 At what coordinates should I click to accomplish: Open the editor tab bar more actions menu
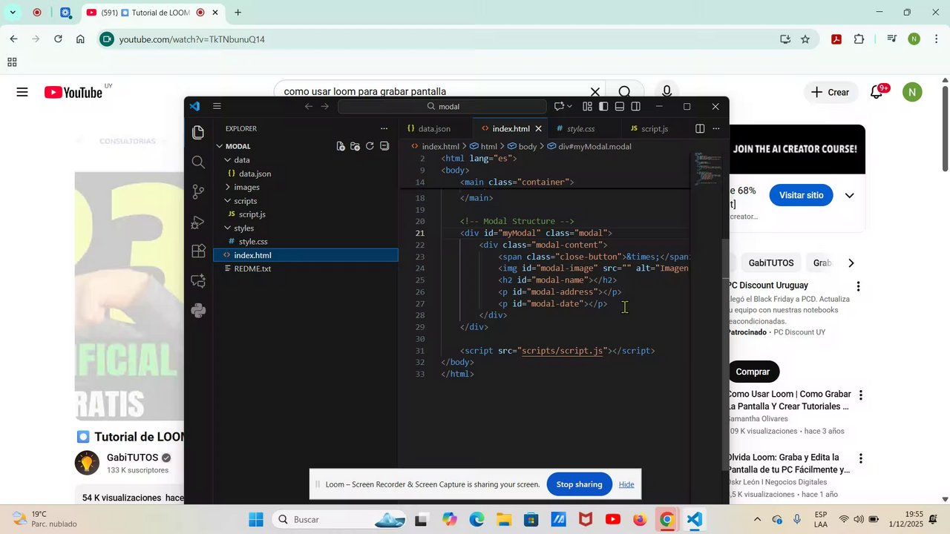tap(716, 128)
